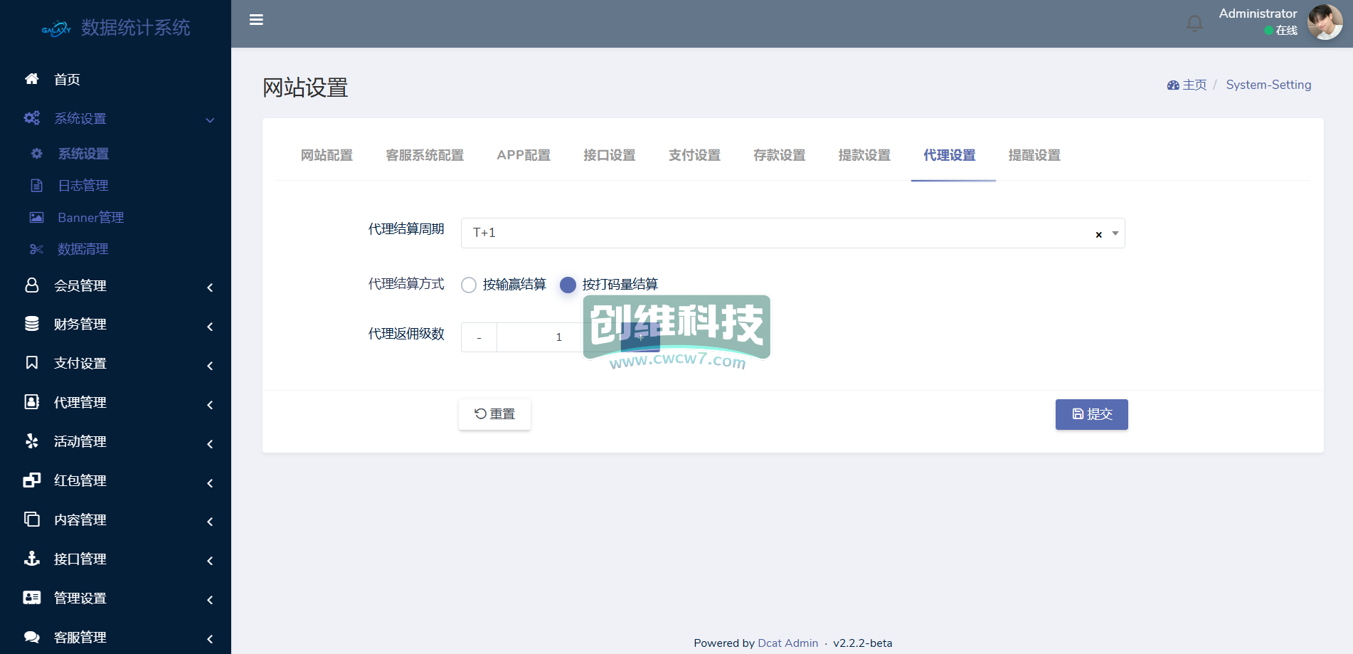Click the Banner管理 image icon
Image resolution: width=1353 pixels, height=654 pixels.
(36, 218)
